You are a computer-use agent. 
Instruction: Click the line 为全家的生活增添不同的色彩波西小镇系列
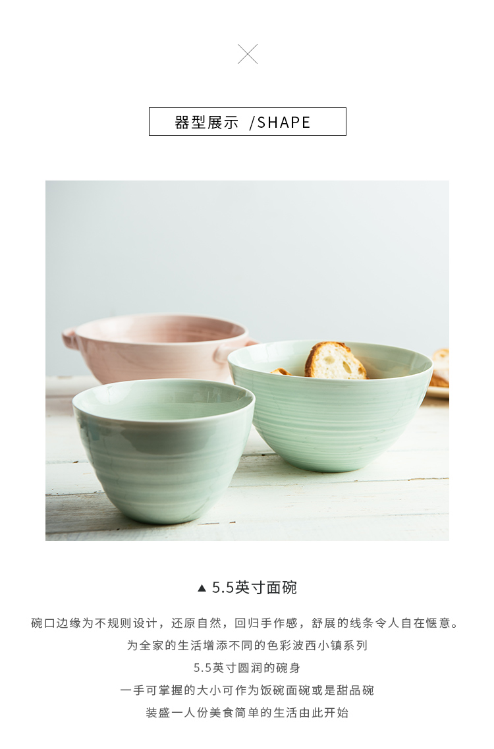point(247,646)
